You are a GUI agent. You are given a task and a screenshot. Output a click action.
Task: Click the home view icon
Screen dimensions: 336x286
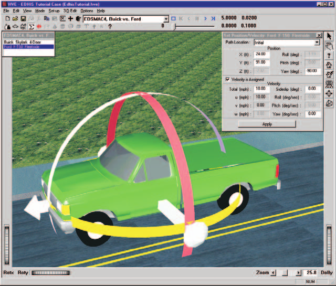pyautogui.click(x=329, y=65)
